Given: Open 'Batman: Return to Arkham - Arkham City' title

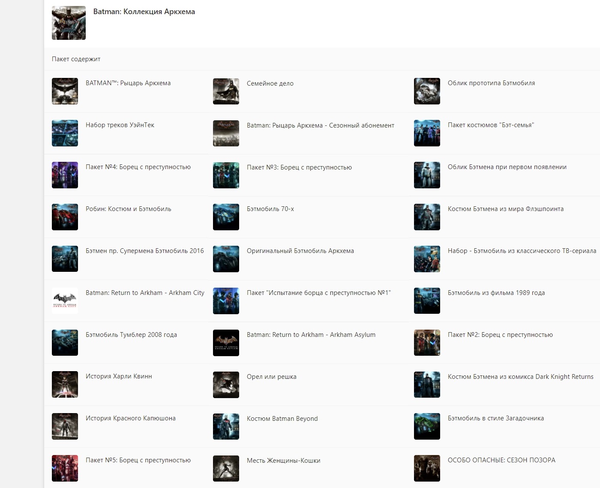Looking at the screenshot, I should click(145, 293).
